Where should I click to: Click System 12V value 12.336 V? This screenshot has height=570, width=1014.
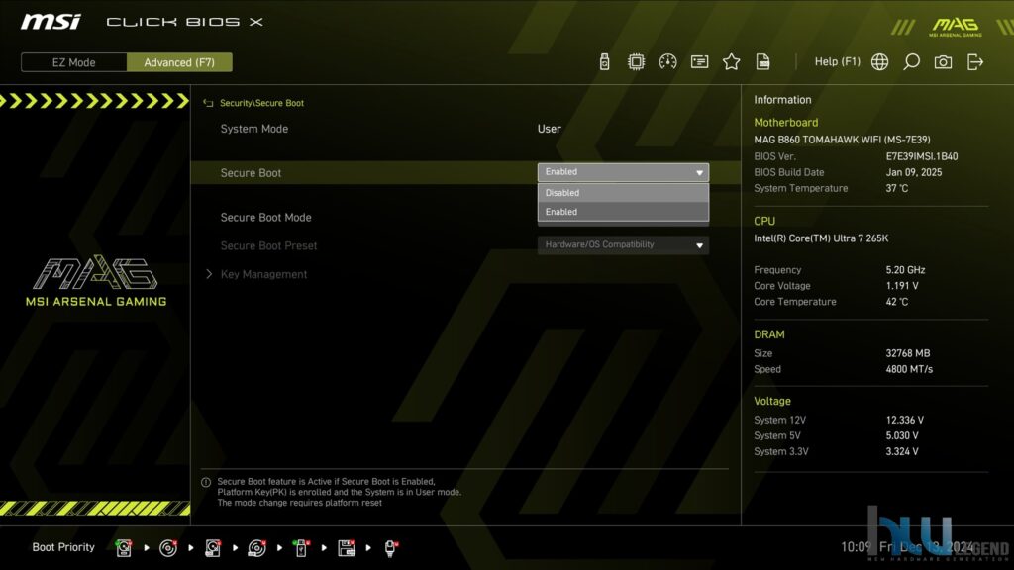coord(905,420)
